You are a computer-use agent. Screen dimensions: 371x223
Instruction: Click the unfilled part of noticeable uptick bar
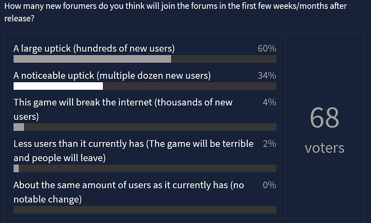190,86
